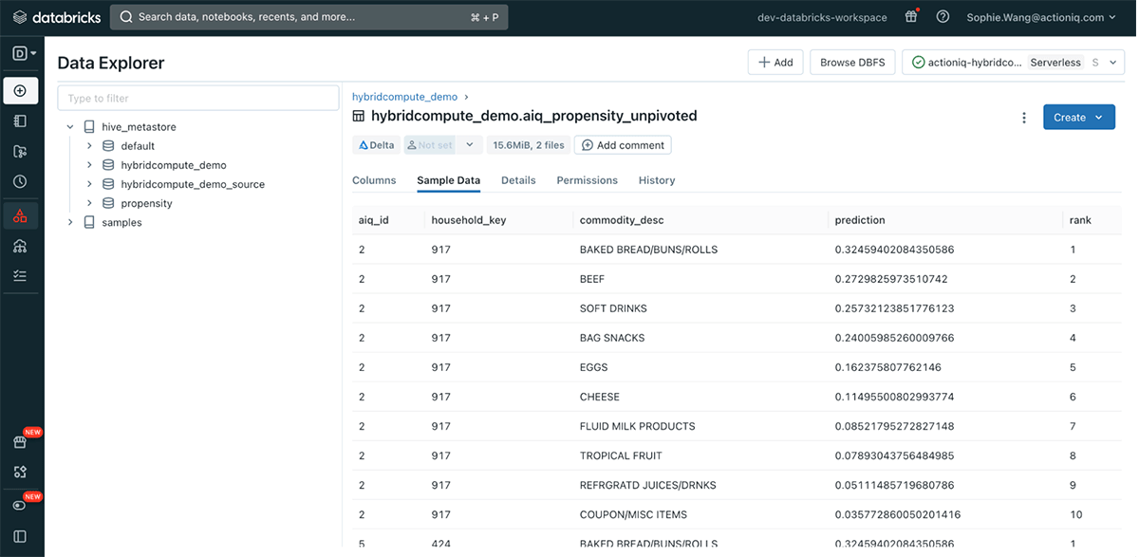Click the Browse DBFS button

851,63
